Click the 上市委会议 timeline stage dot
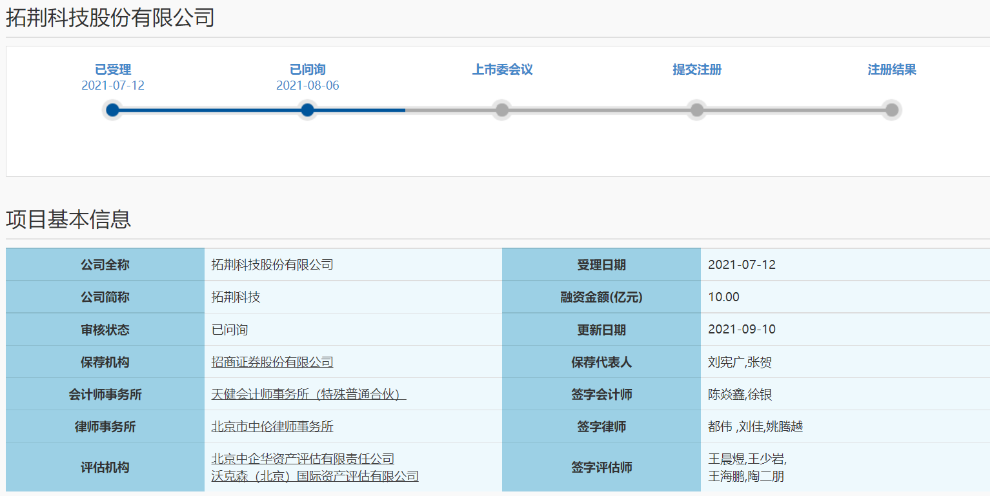This screenshot has width=990, height=496. point(502,110)
